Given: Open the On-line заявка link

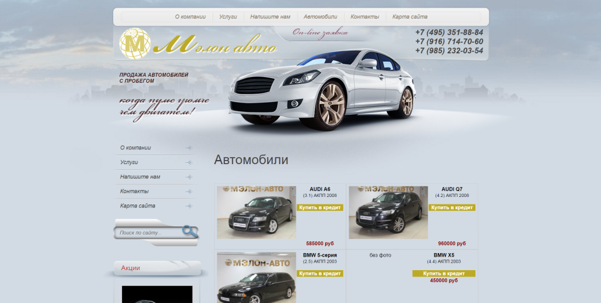Looking at the screenshot, I should (x=320, y=32).
